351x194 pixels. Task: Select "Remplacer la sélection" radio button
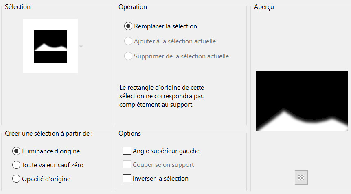(128, 26)
